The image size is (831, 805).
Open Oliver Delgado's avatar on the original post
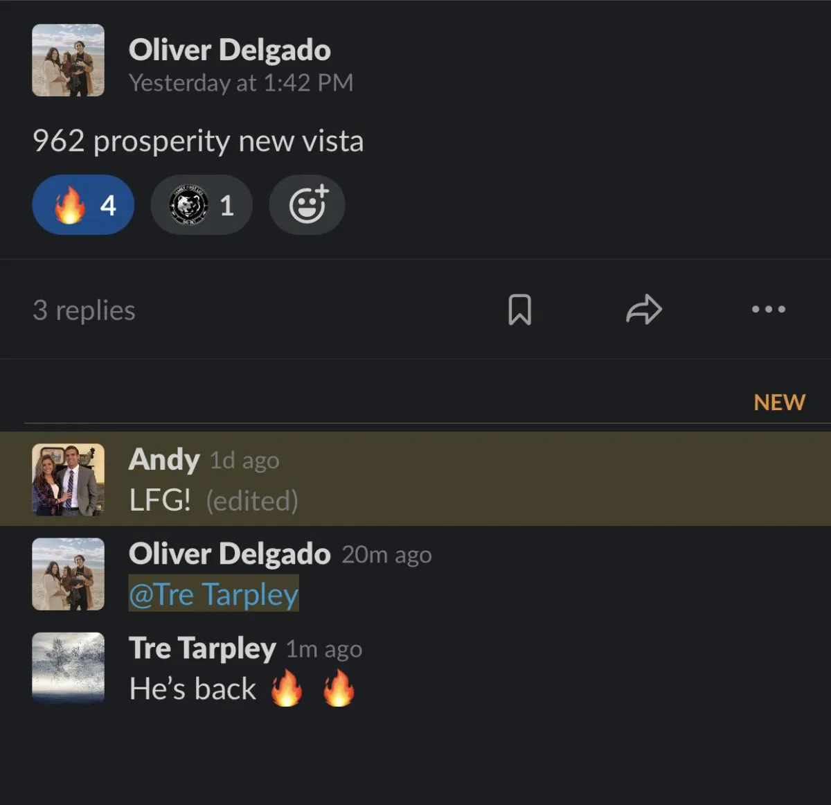68,60
